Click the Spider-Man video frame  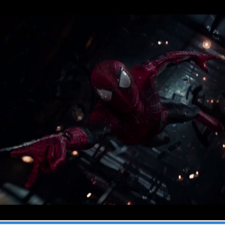click(112, 110)
